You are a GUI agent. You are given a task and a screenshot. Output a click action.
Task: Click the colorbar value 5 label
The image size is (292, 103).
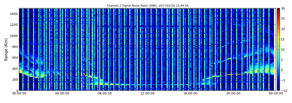click(282, 60)
